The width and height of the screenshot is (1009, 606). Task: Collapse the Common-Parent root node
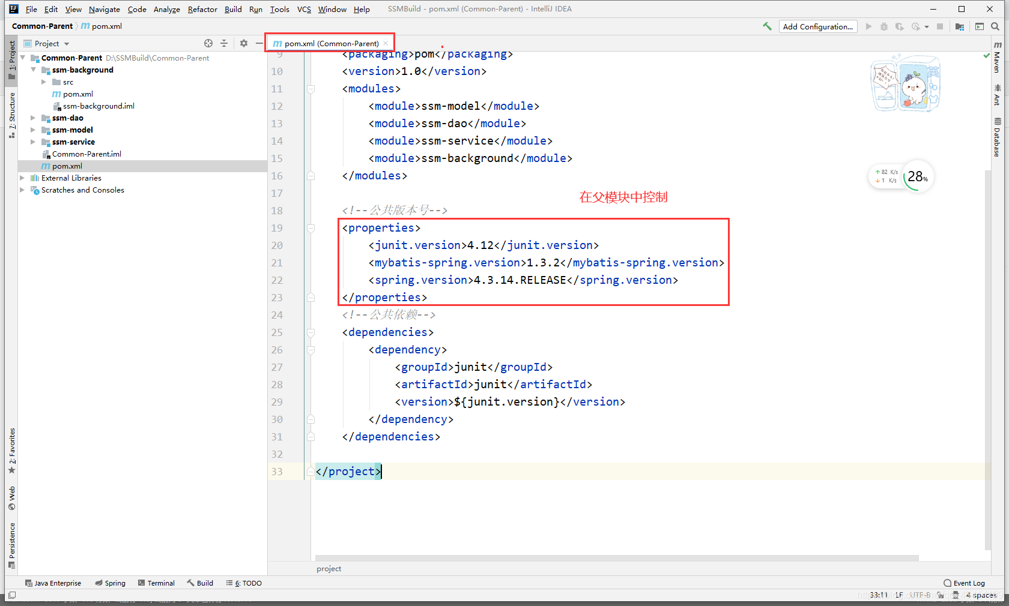pos(23,58)
